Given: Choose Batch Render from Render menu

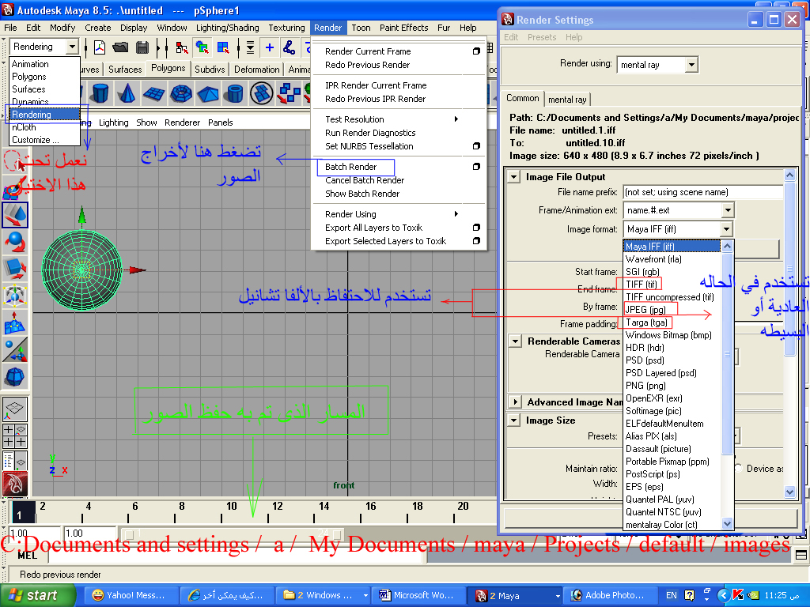Looking at the screenshot, I should coord(350,167).
